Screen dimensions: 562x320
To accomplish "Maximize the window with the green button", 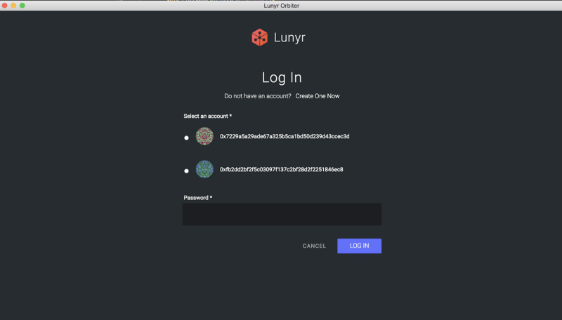I will tap(22, 6).
